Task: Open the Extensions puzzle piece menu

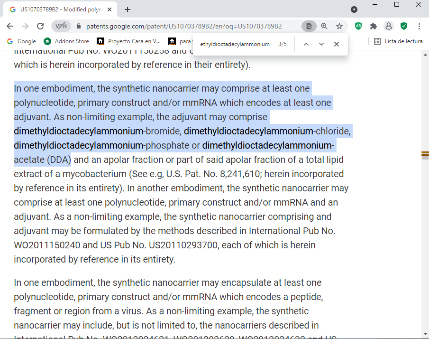Action: tap(374, 26)
